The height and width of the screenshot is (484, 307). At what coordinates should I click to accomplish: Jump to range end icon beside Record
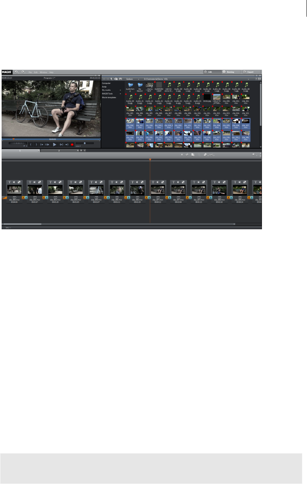click(67, 144)
